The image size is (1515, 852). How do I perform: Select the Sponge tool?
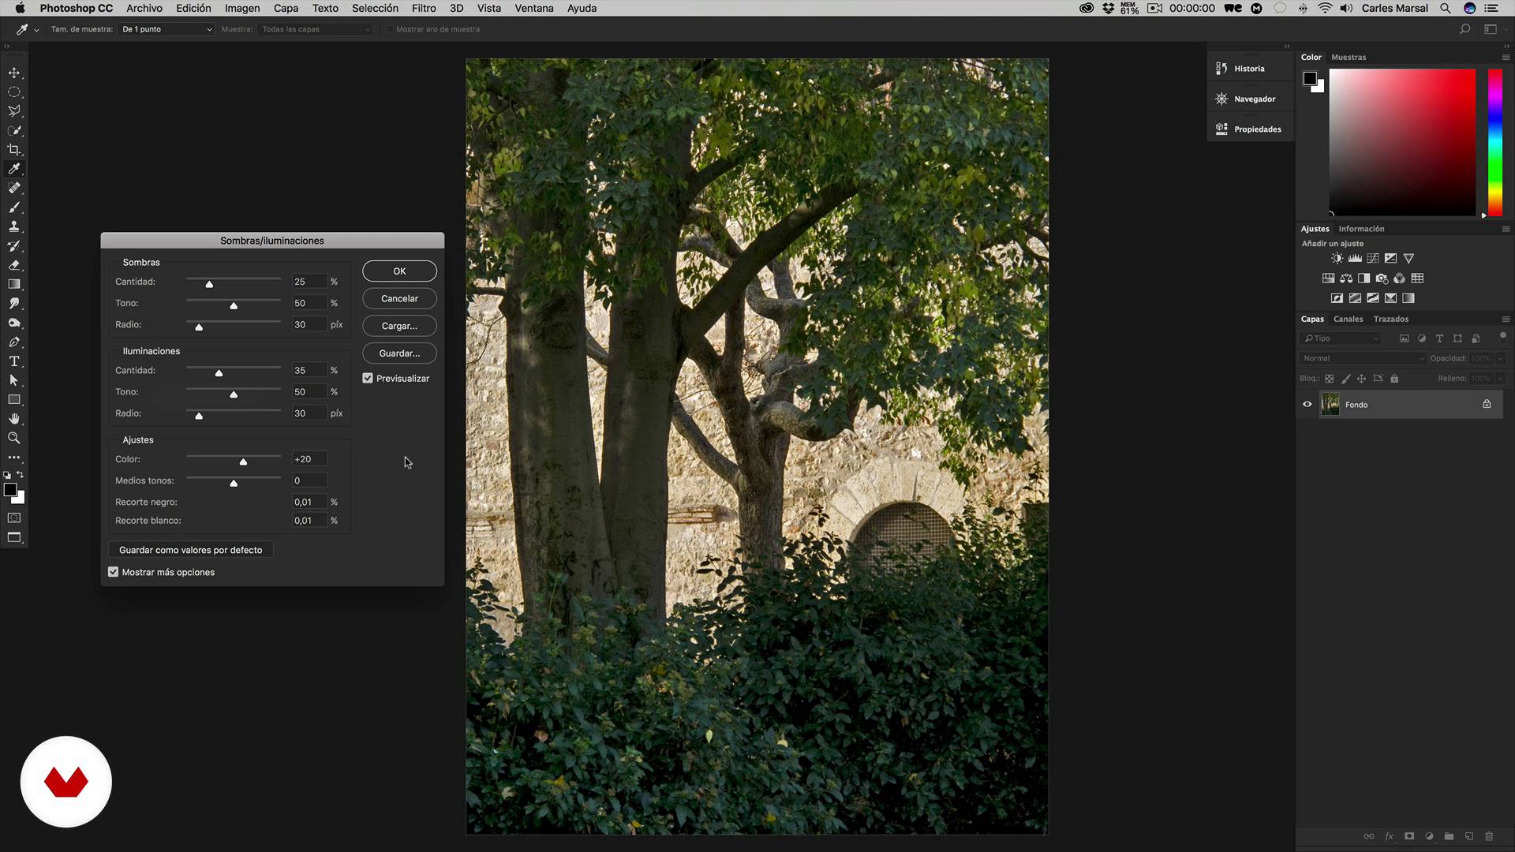[14, 323]
